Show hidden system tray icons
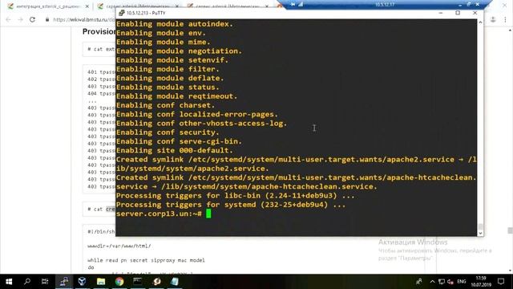 tap(432, 282)
